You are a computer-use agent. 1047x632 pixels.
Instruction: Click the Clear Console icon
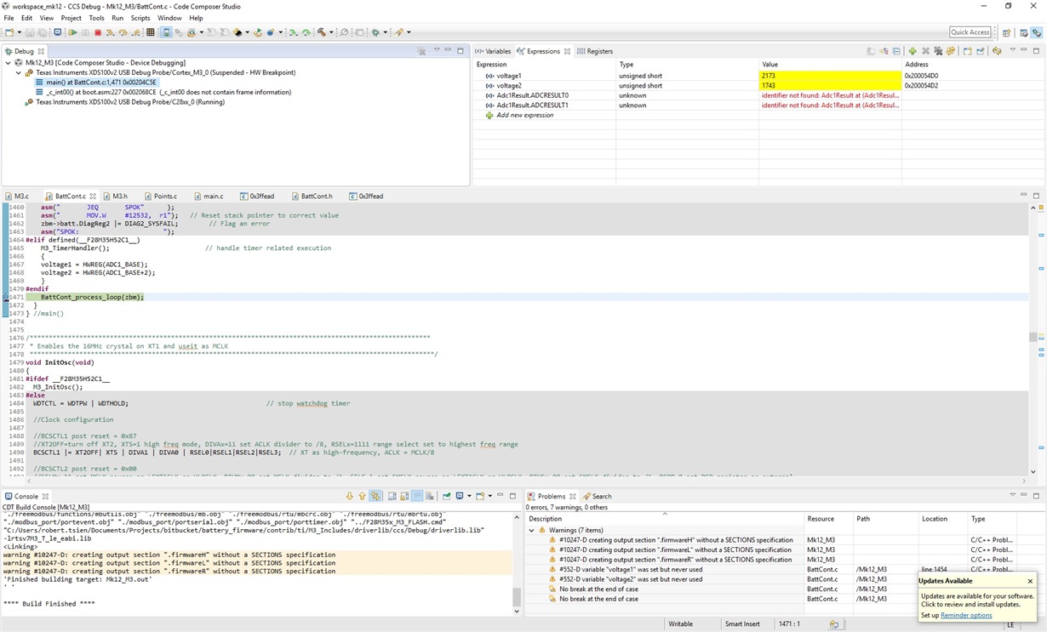(430, 496)
